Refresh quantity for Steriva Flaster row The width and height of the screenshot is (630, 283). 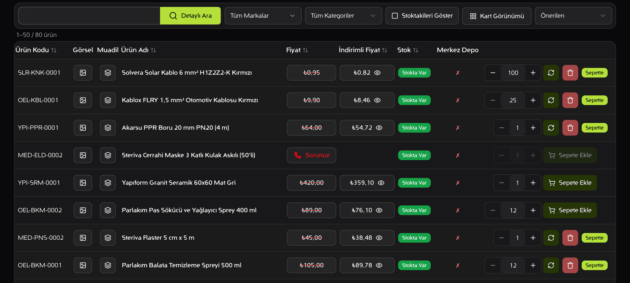tap(551, 238)
